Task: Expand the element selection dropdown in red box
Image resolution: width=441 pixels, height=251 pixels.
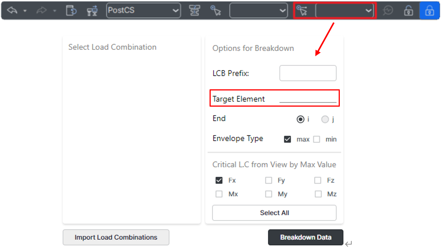Action: (x=345, y=11)
